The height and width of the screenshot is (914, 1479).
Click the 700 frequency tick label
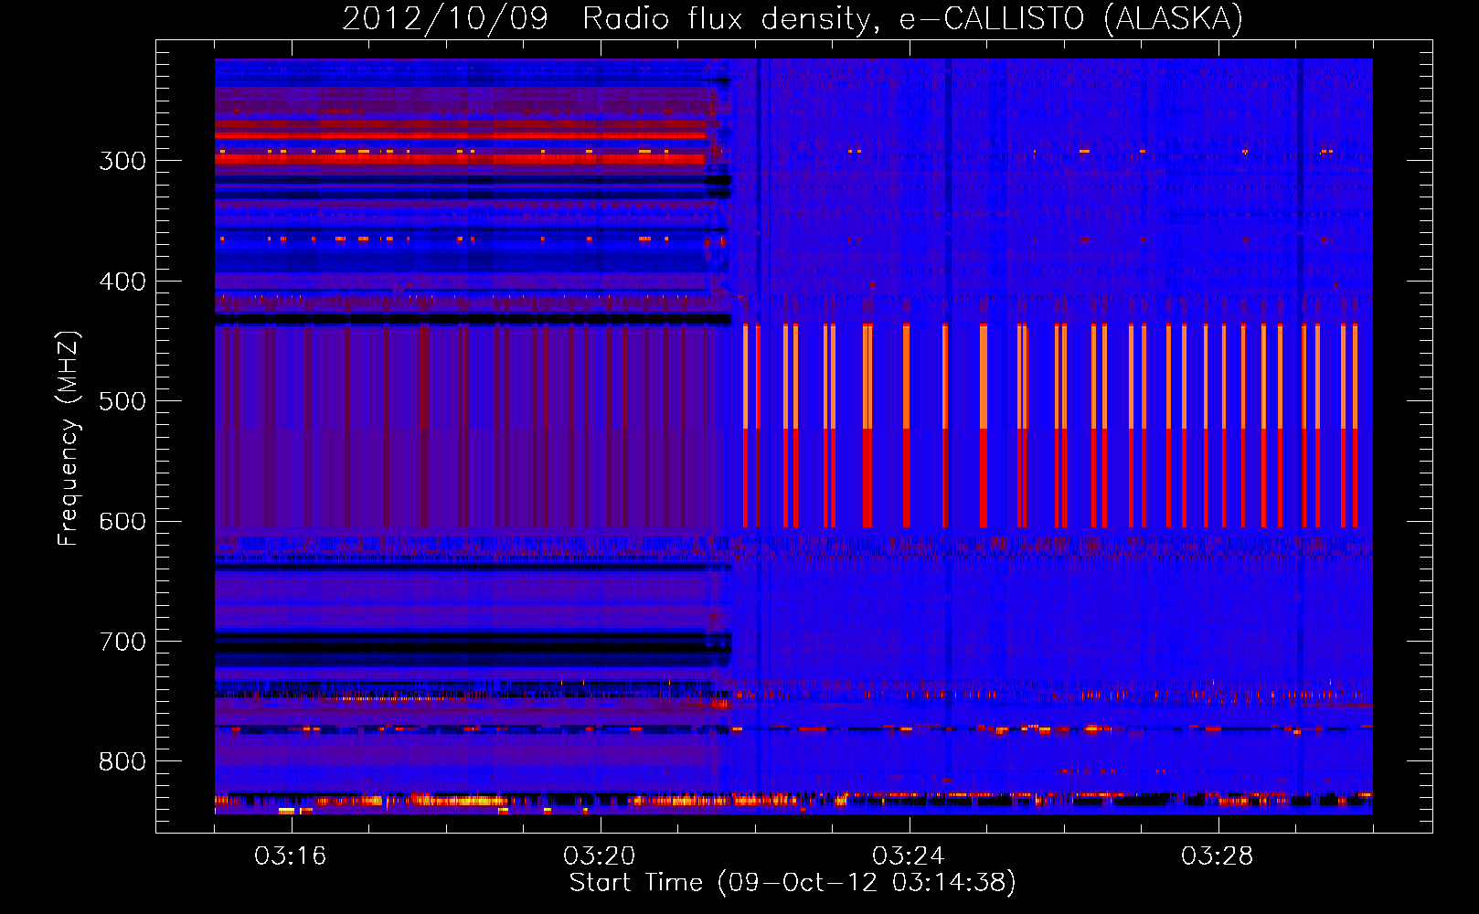(122, 642)
